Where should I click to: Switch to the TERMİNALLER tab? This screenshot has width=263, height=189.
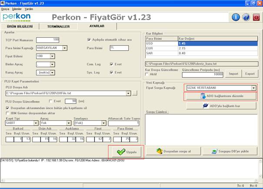point(58,26)
